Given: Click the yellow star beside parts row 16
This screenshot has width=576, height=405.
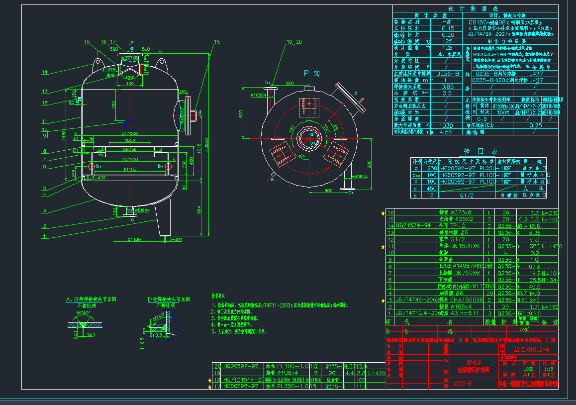Looking at the screenshot, I should click(x=383, y=213).
